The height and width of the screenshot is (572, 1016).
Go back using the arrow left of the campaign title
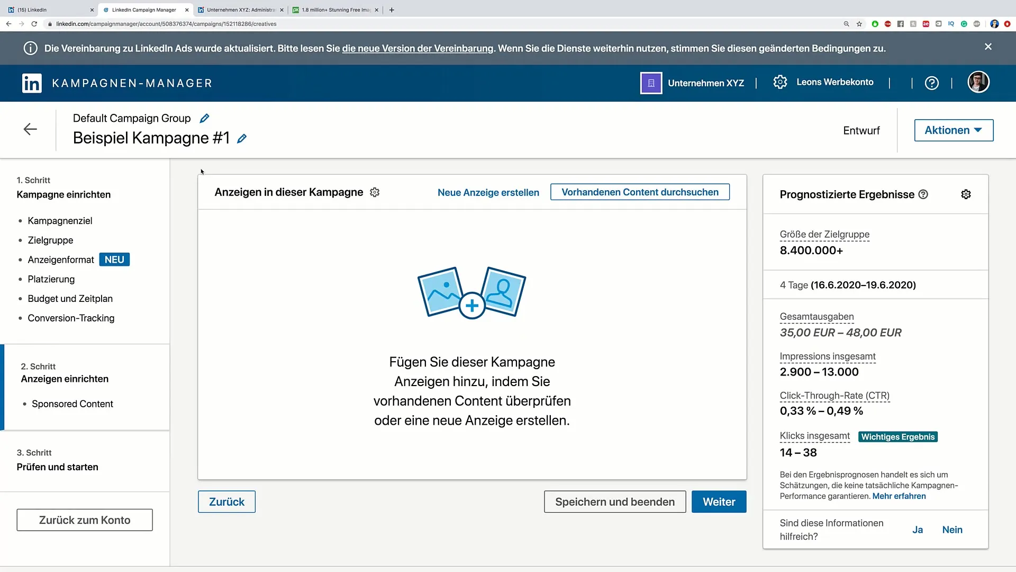click(x=30, y=129)
